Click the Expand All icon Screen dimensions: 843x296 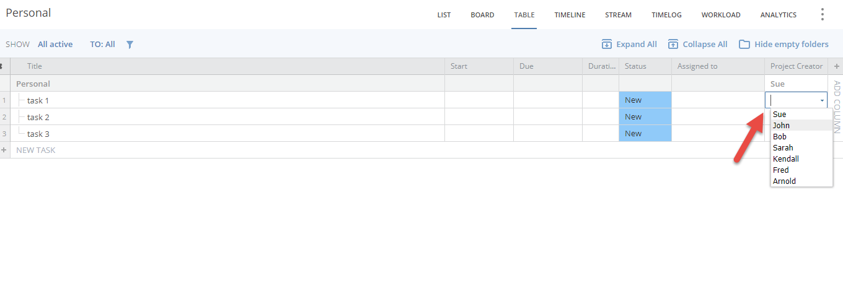point(607,45)
